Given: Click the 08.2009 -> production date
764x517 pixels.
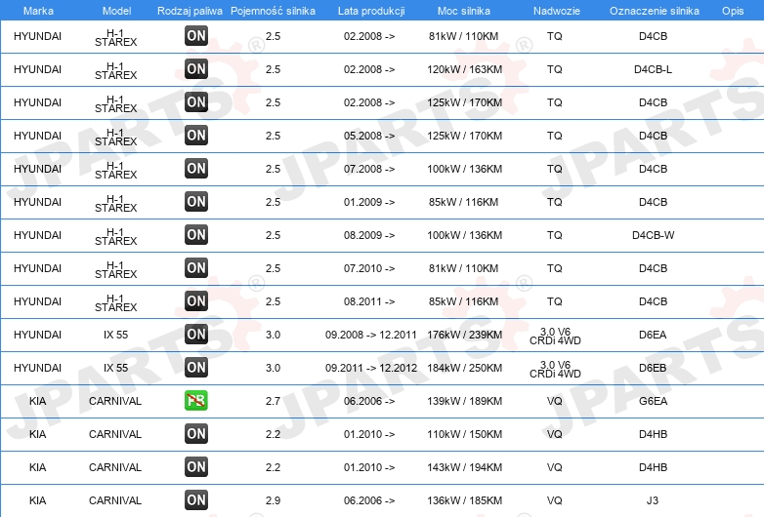Looking at the screenshot, I should coord(369,235).
